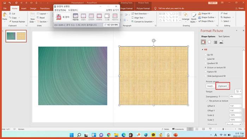Select Effects pentagon icon in Format Picture

[209, 42]
